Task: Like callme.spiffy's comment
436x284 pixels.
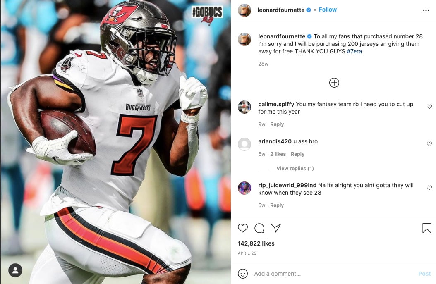Action: (x=429, y=107)
